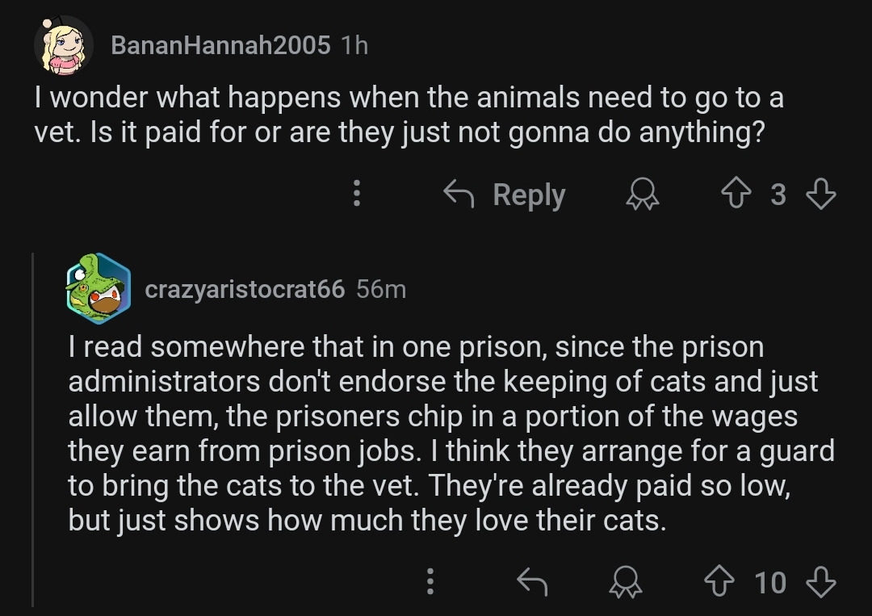The image size is (872, 616).
Task: Open three-dot options menu on BananHannah2005's comment
Action: pos(357,195)
